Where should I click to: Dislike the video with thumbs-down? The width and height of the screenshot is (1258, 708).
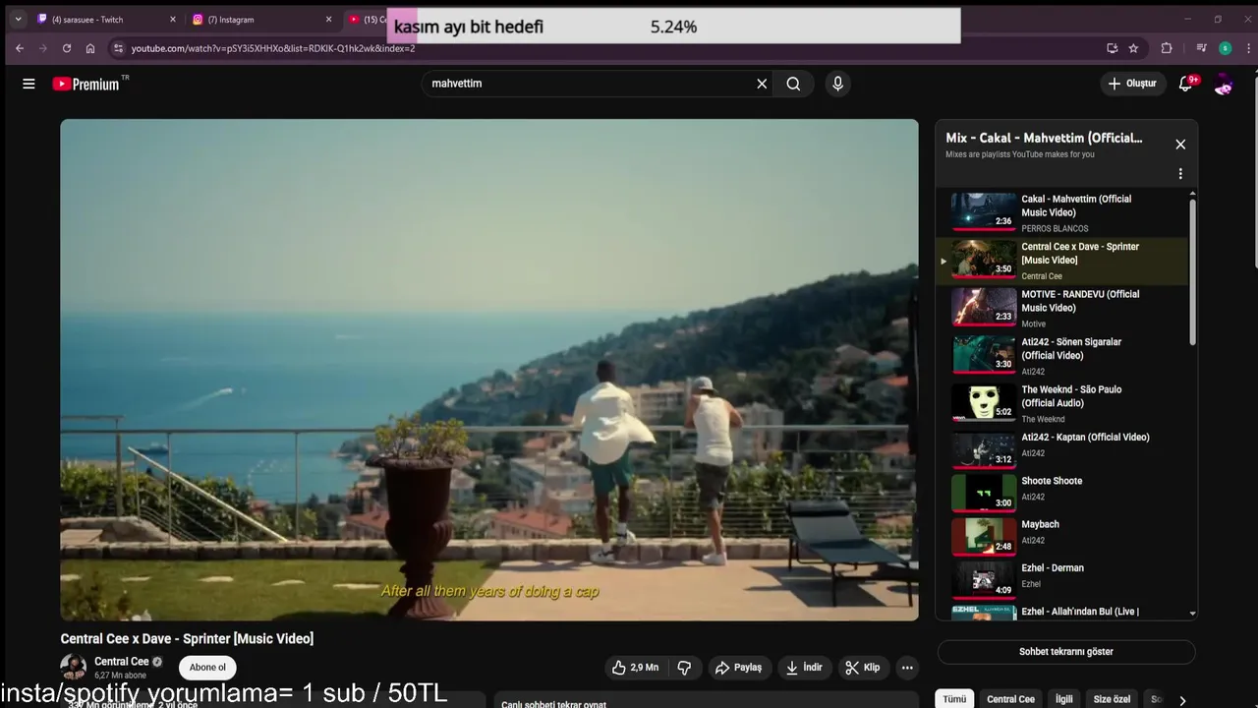tap(684, 668)
